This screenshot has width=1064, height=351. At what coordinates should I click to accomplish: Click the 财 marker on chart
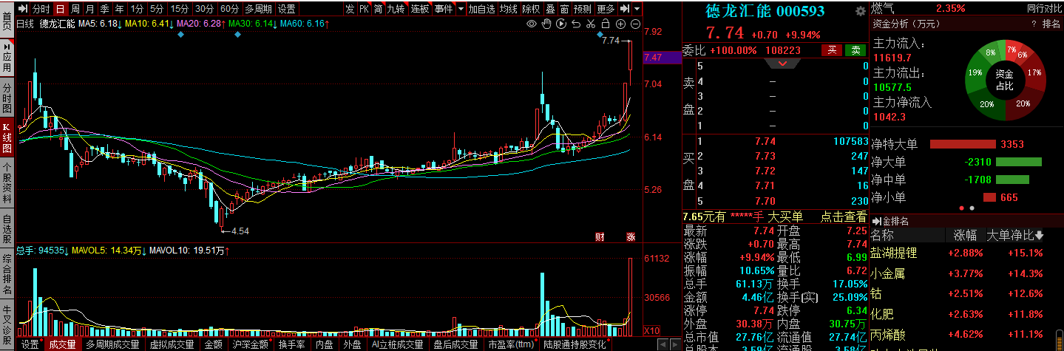pyautogui.click(x=600, y=237)
